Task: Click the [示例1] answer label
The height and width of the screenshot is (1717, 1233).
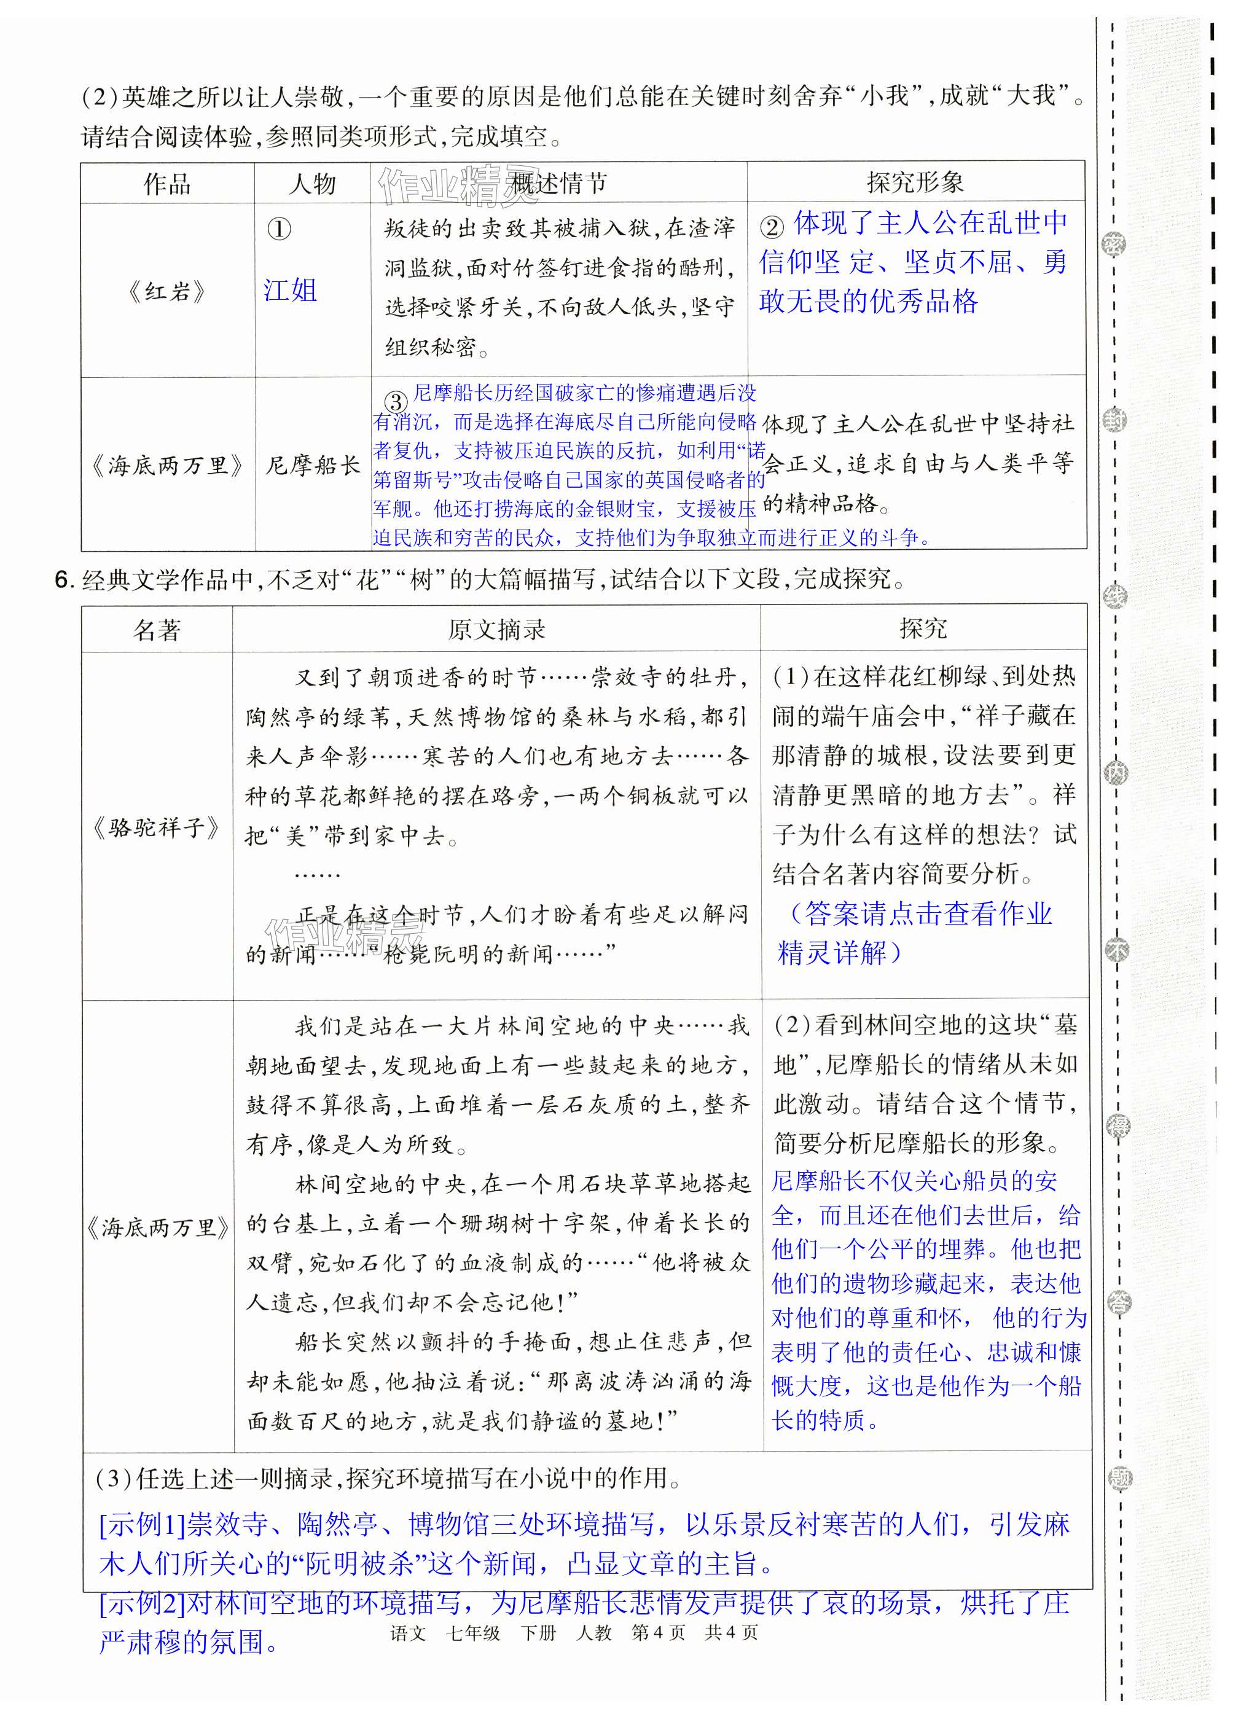Action: [143, 1524]
